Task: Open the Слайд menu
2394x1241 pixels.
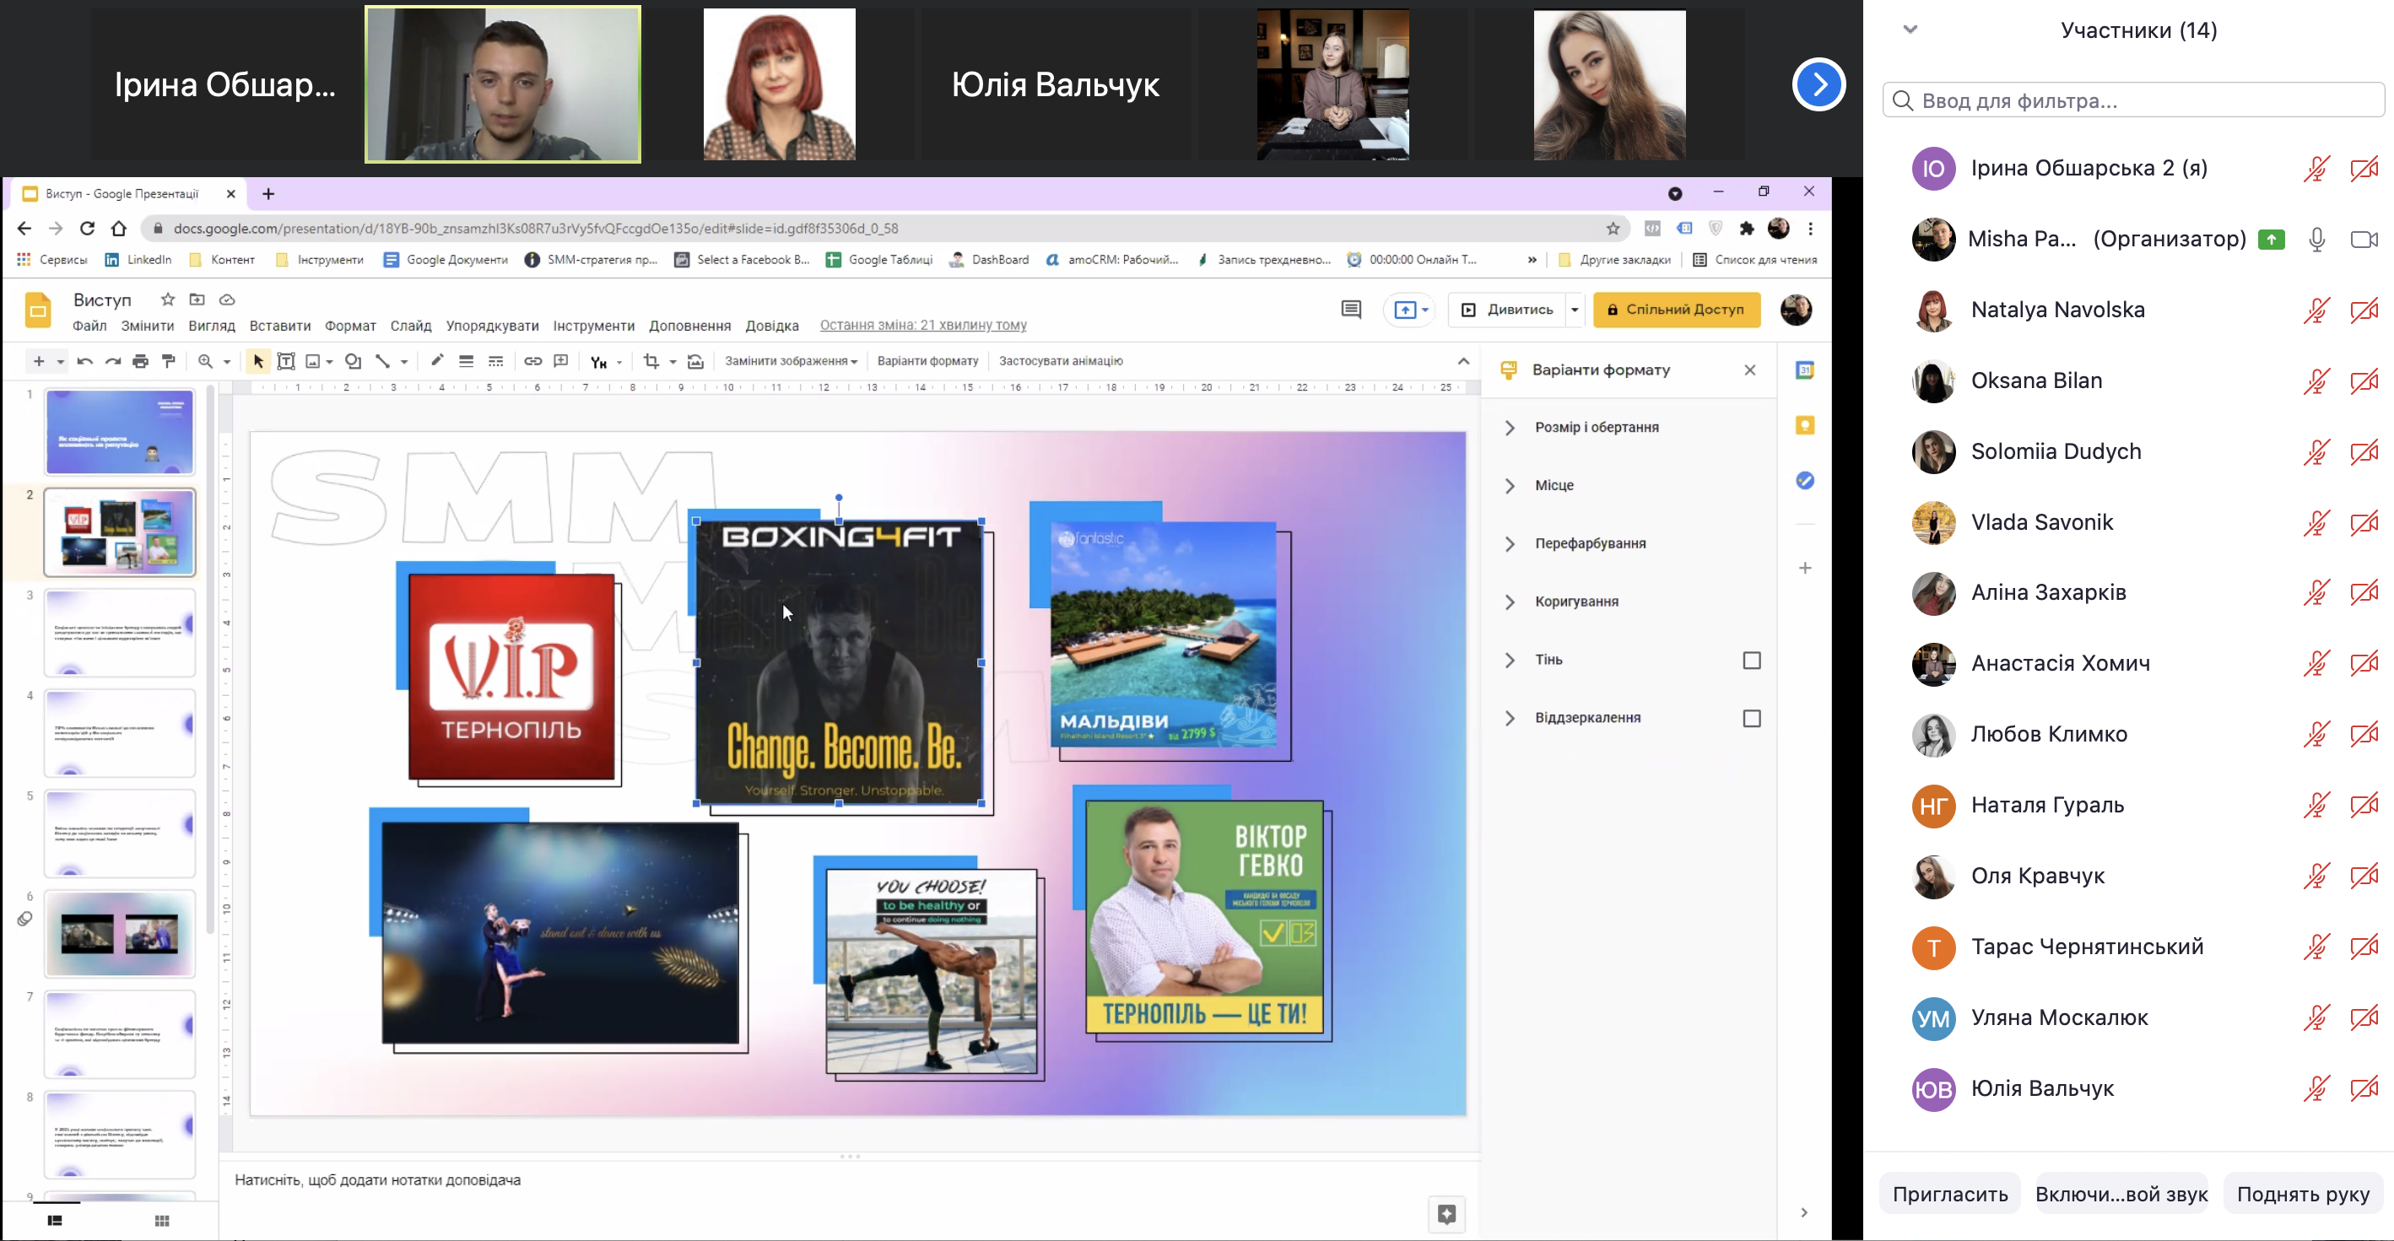Action: click(x=411, y=326)
